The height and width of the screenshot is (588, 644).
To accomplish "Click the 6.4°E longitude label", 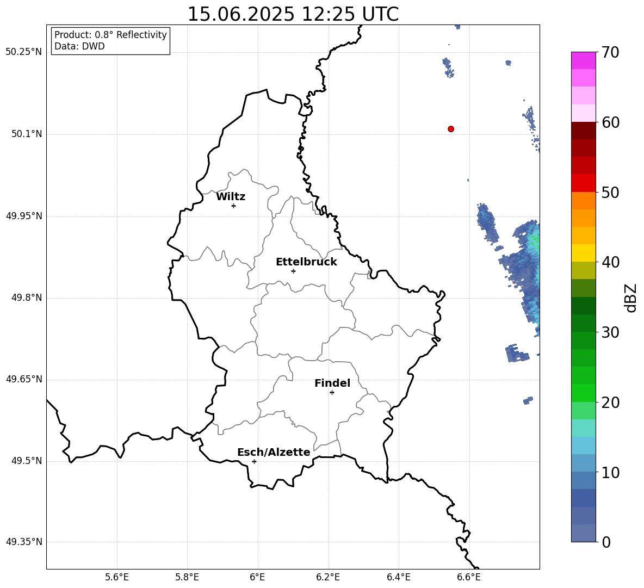I will point(398,578).
